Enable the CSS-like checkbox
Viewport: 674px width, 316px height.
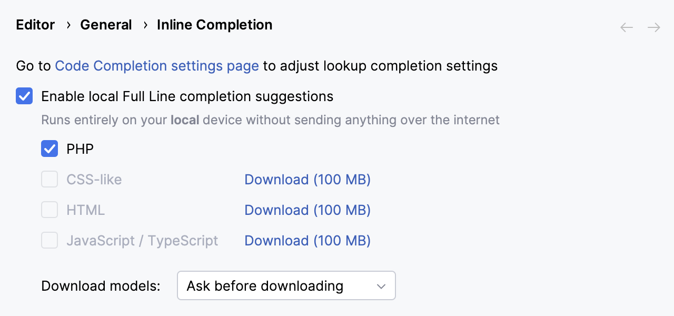(x=49, y=179)
